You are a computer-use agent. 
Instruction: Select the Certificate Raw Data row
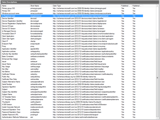coord(72,79)
